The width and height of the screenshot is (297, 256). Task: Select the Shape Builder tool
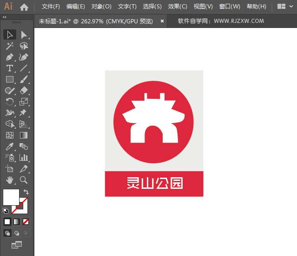(10, 124)
